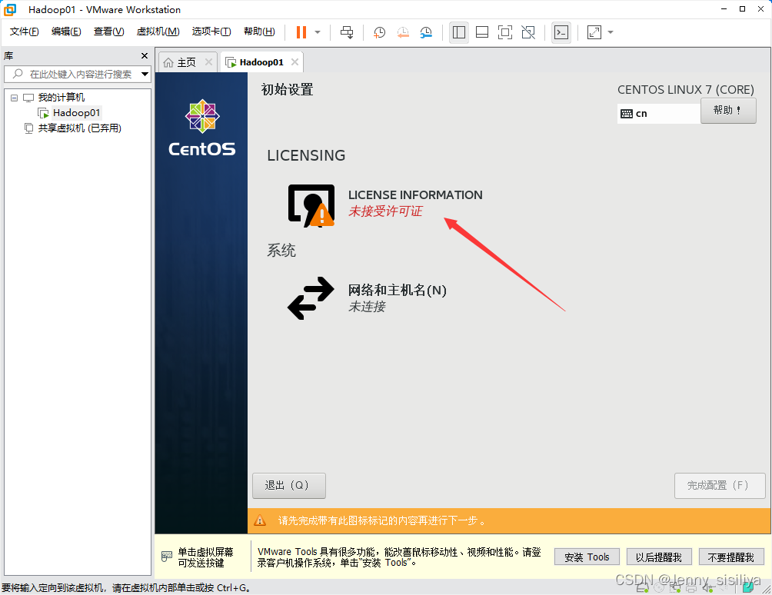Toggle the thumbnail bar display
772x595 pixels.
click(482, 32)
